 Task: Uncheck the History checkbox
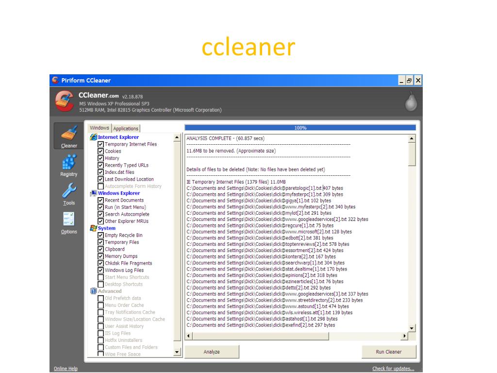100,158
